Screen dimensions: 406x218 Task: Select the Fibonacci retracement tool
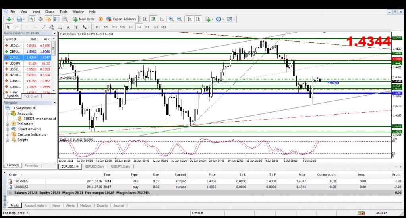[x=60, y=27]
